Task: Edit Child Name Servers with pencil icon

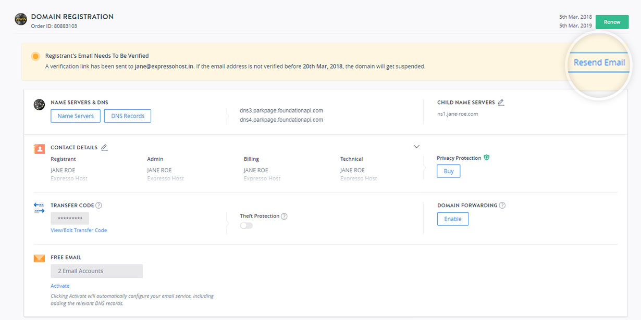Action: [501, 103]
